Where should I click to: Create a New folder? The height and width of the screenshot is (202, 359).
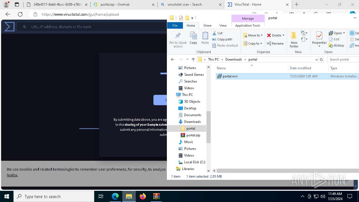point(294,40)
